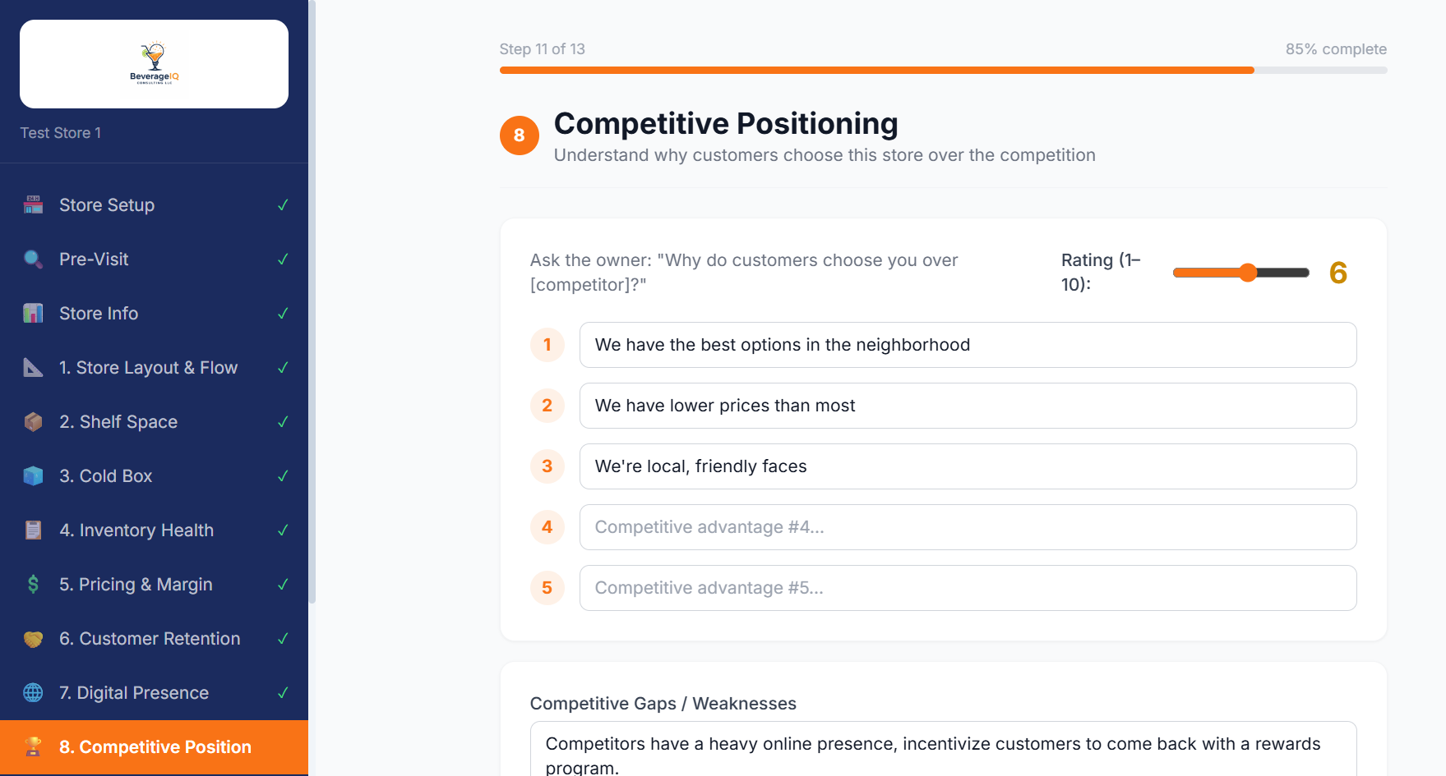
Task: Click the Customer Retention heart icon
Action: [33, 638]
